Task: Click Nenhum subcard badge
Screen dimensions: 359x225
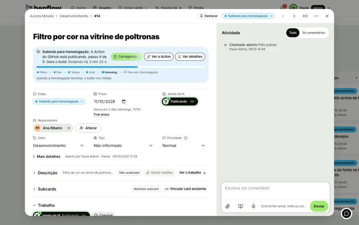Action: [x=146, y=189]
